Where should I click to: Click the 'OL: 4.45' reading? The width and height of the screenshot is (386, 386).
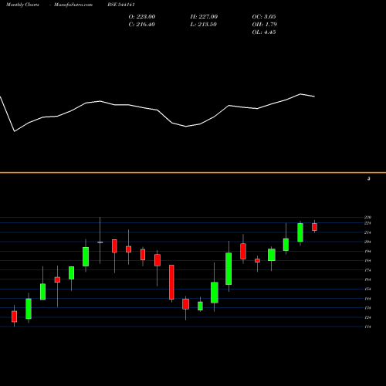coord(264,32)
